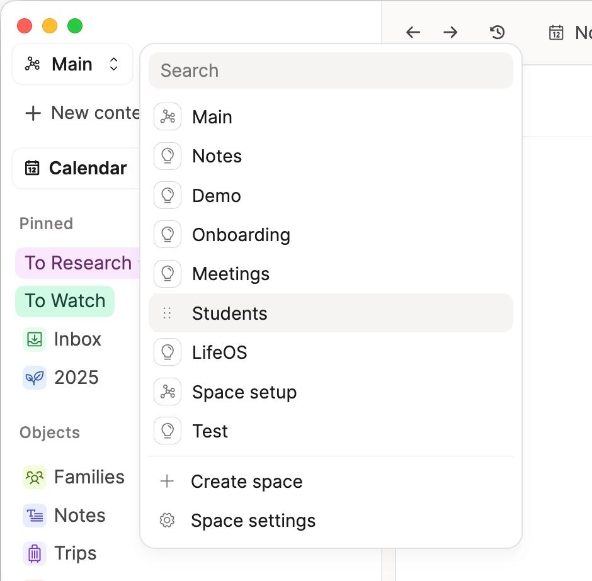Open the version history clock icon
The height and width of the screenshot is (581, 592).
pyautogui.click(x=498, y=32)
